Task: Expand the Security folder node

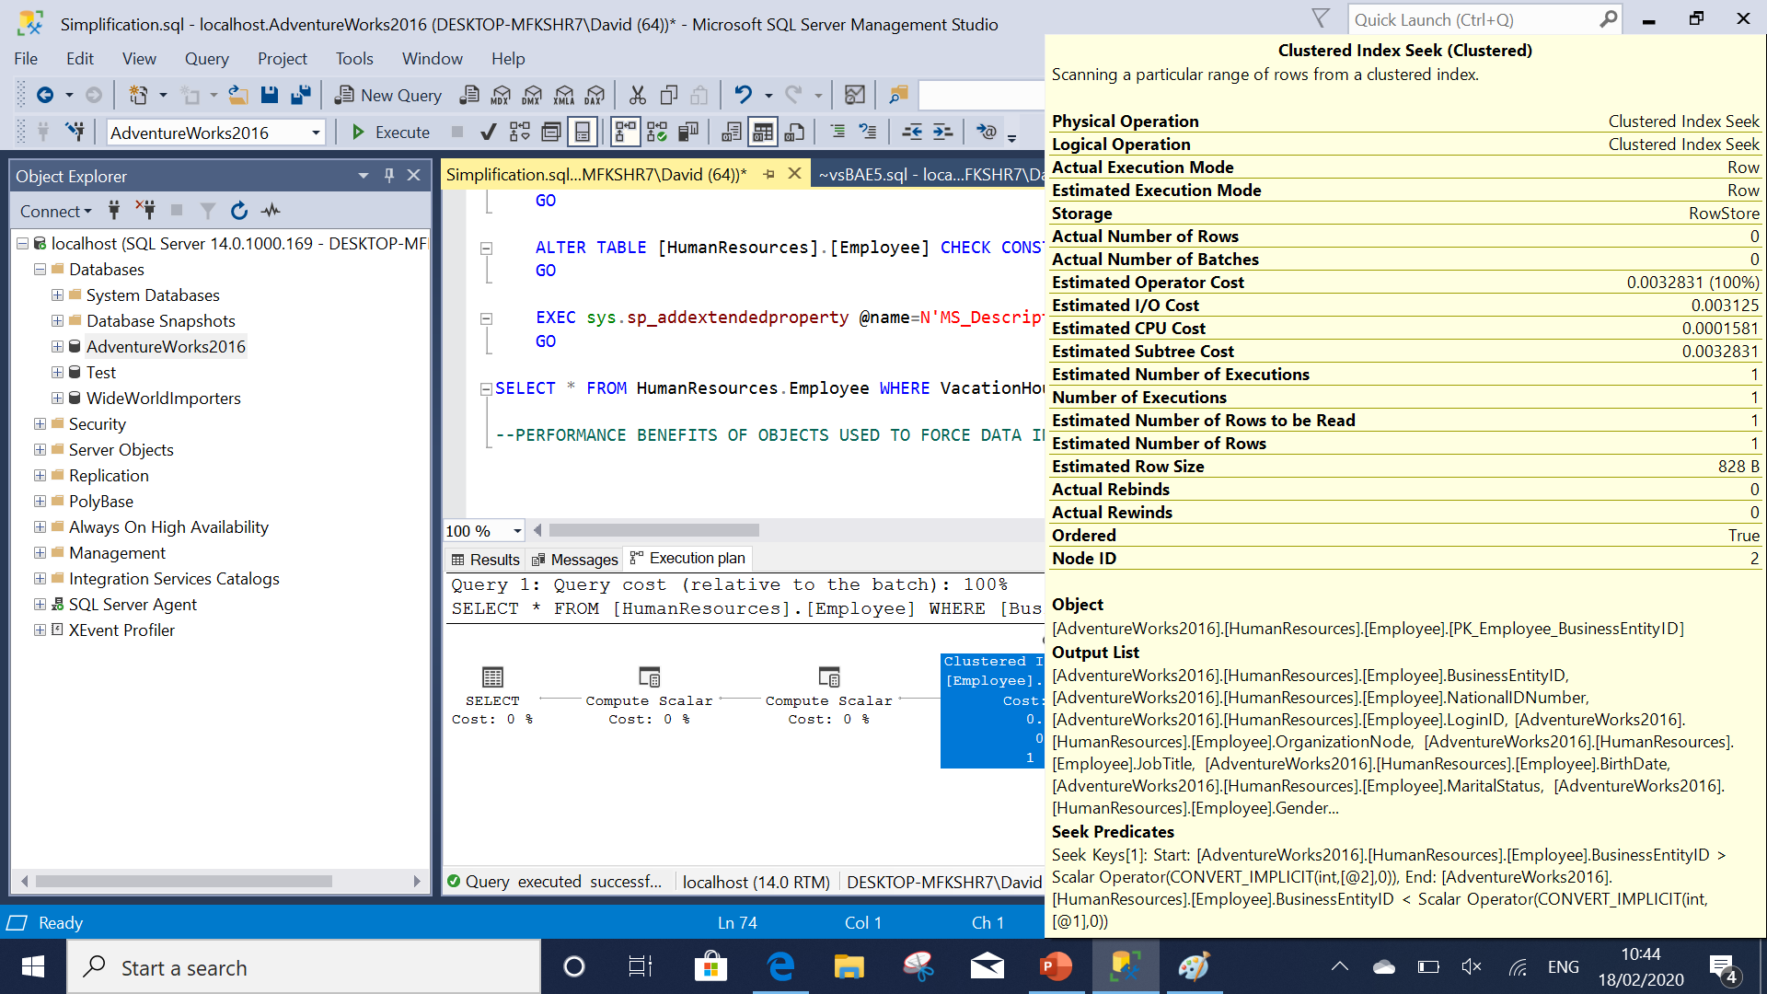Action: tap(40, 424)
